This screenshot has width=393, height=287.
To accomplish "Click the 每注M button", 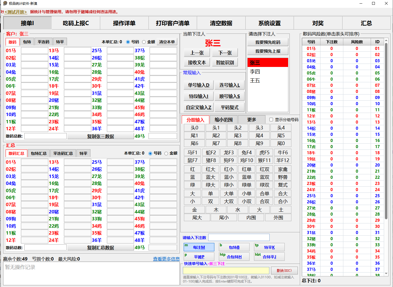I will (199, 247).
